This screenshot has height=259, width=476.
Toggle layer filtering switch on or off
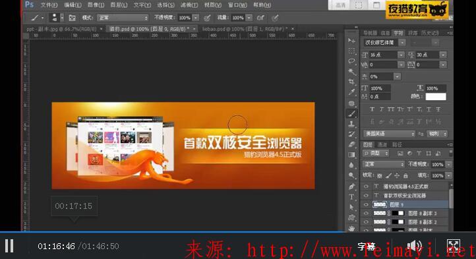coord(451,153)
